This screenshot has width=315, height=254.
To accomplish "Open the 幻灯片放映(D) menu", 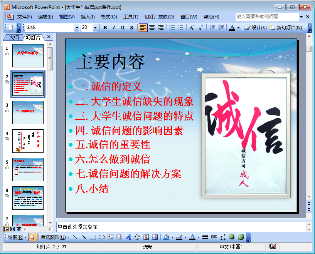I will 159,17.
